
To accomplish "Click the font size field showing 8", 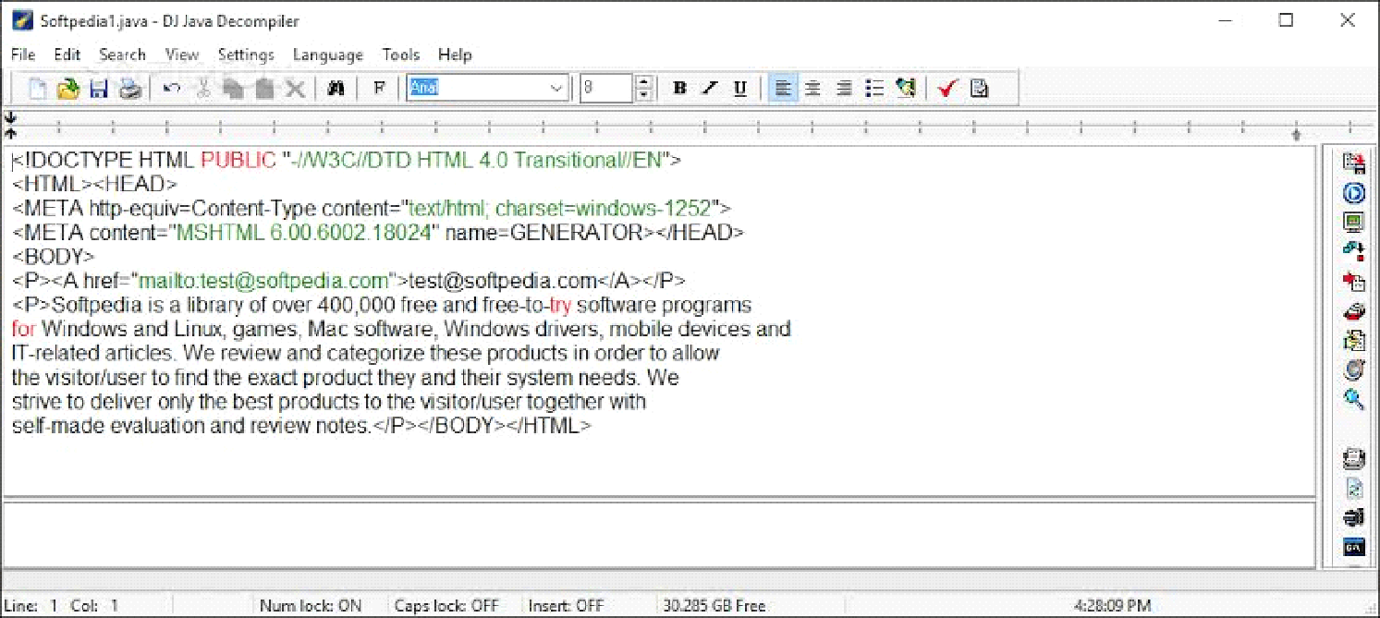I will pyautogui.click(x=607, y=89).
